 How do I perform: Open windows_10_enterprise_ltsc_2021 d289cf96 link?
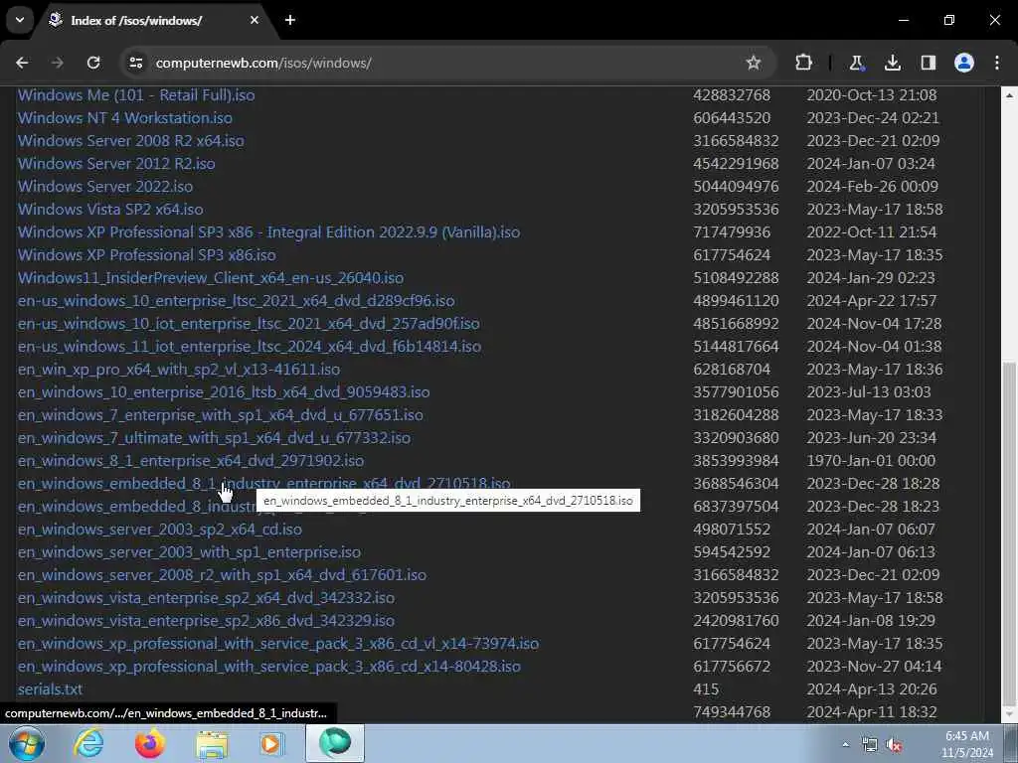[237, 300]
